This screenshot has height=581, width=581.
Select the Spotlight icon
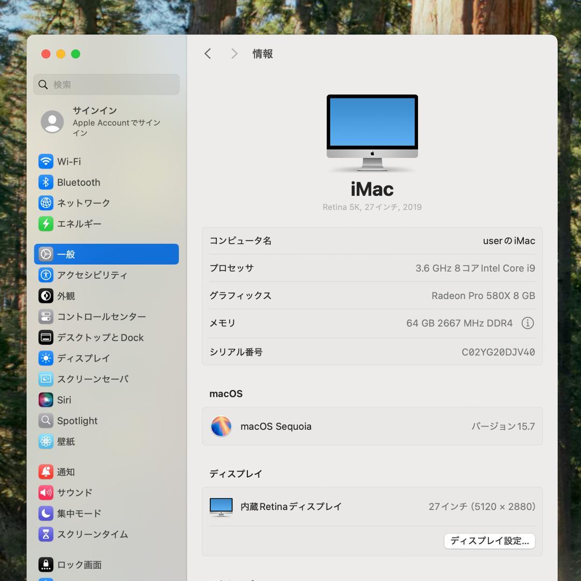[46, 421]
